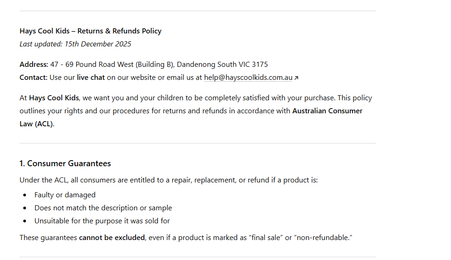Click the 'Last updated: 15th December 2025' line
Viewport: 451px width, 260px height.
[x=75, y=44]
